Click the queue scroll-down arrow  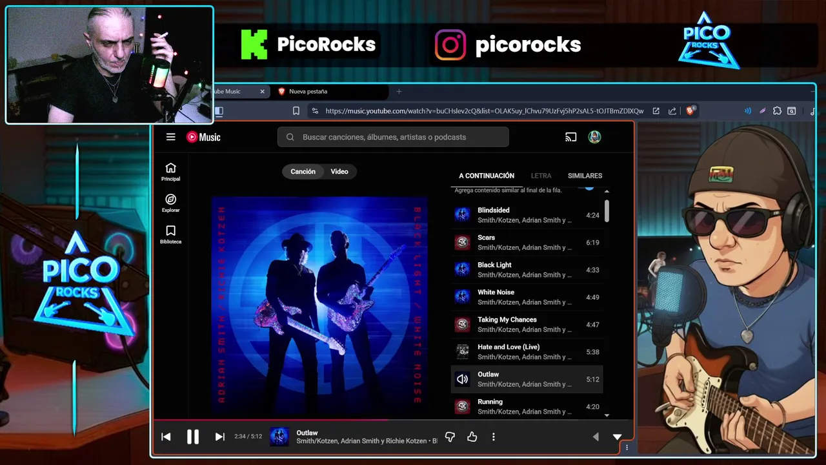point(607,415)
